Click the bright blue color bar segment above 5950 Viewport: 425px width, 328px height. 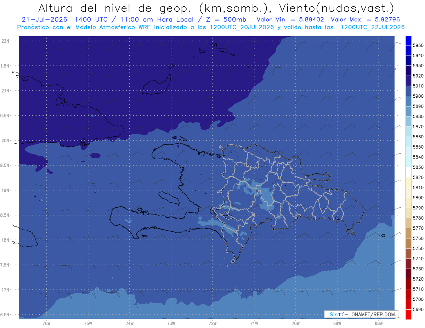[x=408, y=40]
